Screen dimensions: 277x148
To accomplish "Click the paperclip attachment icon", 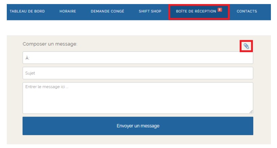I will [247, 46].
